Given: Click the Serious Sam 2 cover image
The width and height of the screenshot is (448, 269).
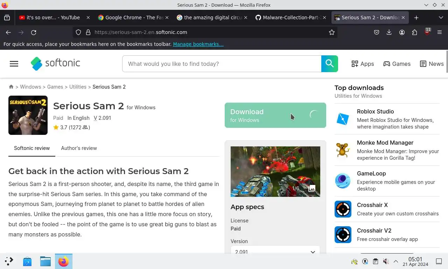Looking at the screenshot, I should pyautogui.click(x=28, y=115).
